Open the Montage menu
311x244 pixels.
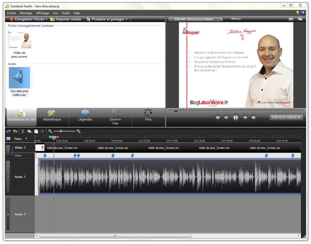pyautogui.click(x=26, y=13)
